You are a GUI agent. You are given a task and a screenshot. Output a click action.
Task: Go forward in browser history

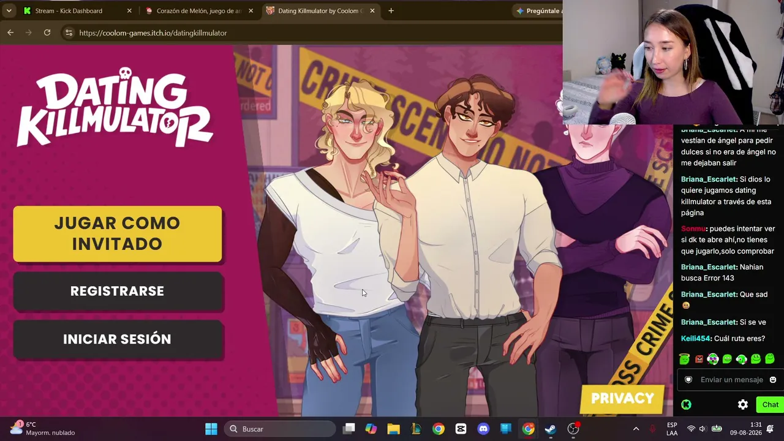[x=28, y=32]
